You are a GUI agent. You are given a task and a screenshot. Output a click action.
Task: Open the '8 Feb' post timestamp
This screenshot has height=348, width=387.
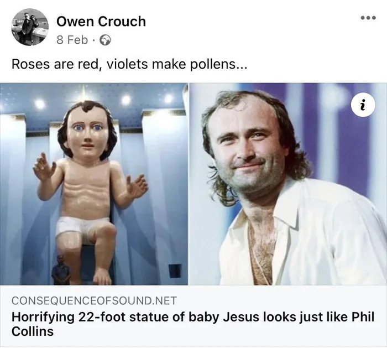pyautogui.click(x=71, y=40)
